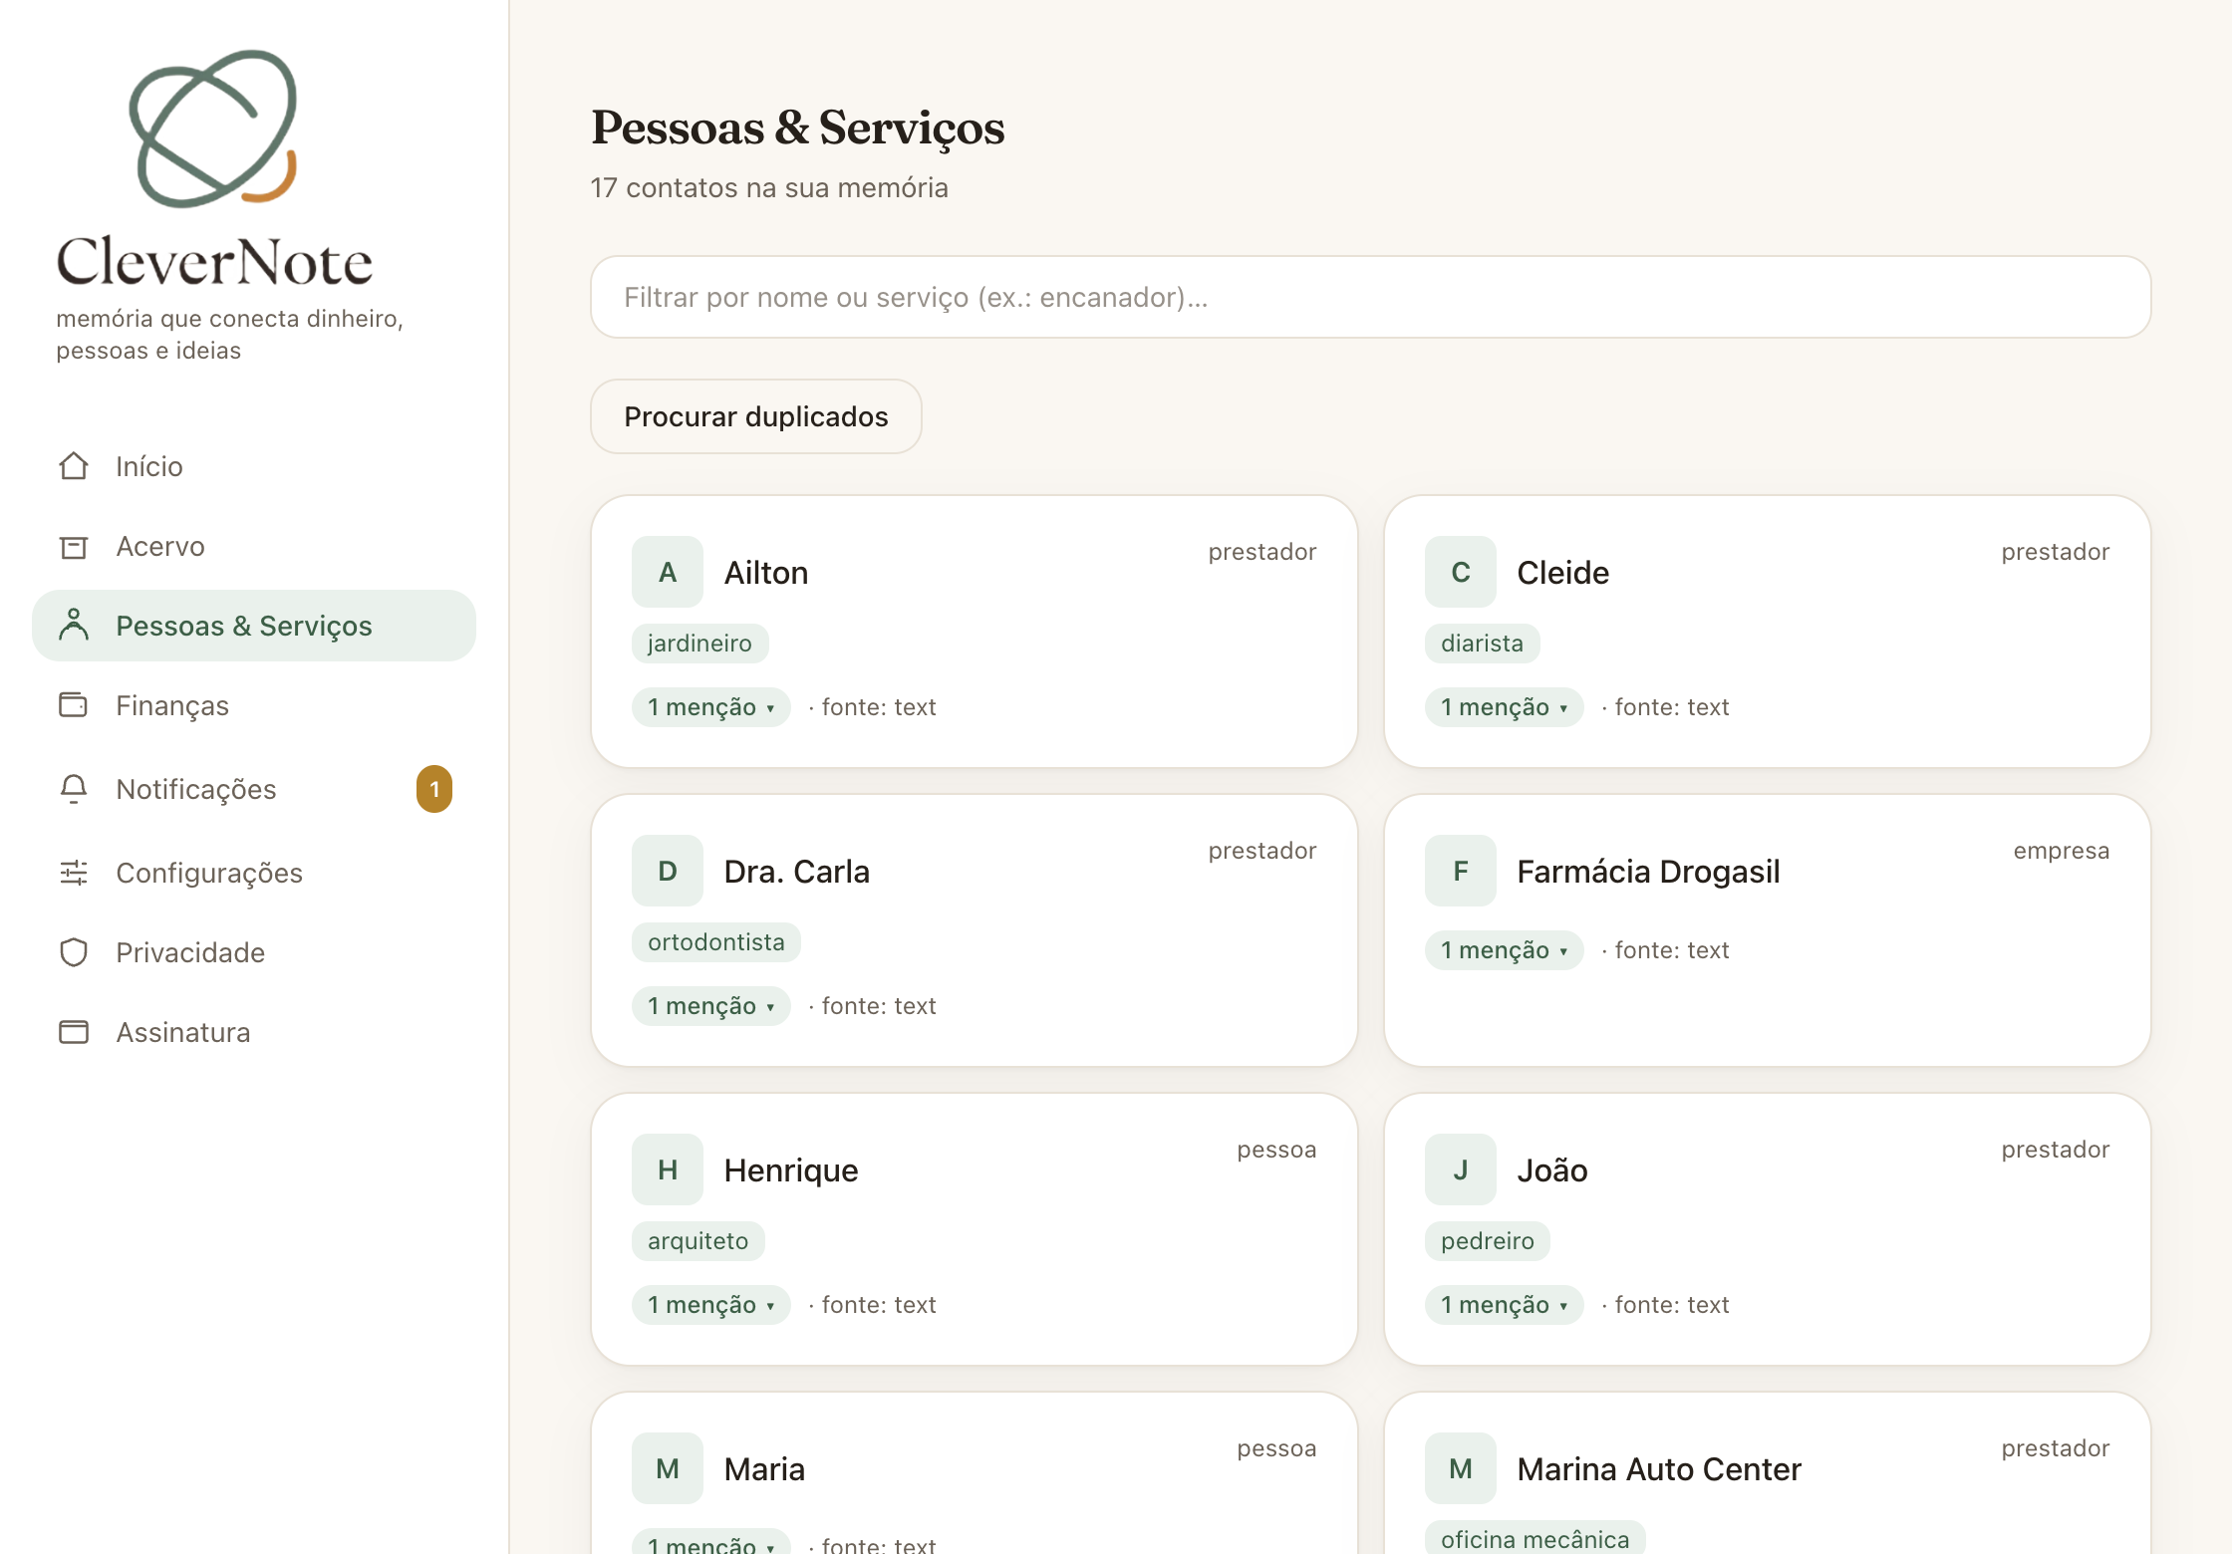Screen dimensions: 2232x1554
Task: Click the Configurações sliders icon
Action: click(74, 873)
